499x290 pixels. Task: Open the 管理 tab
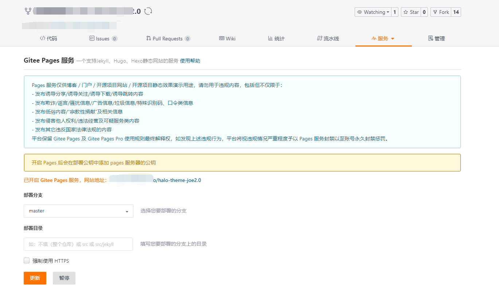pyautogui.click(x=436, y=39)
